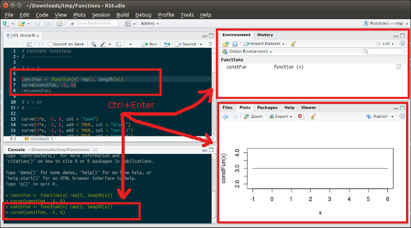This screenshot has height=228, width=411.
Task: Open the workspace panes layout grid icon
Action: click(x=128, y=24)
